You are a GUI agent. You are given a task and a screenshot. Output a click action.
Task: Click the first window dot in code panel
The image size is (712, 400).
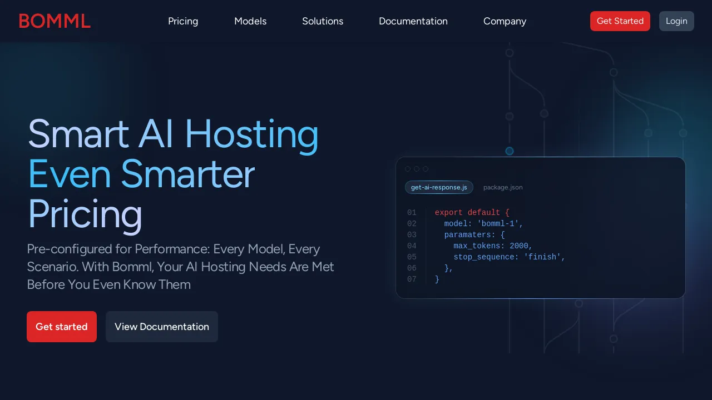[x=408, y=169]
